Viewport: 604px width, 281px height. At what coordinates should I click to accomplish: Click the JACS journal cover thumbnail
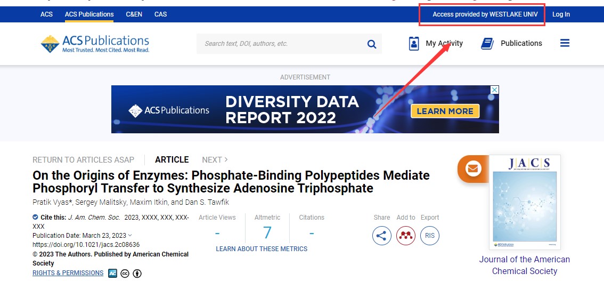tap(525, 203)
